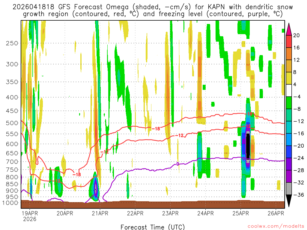This screenshot has height=230, width=307.
Task: Click the 400 pressure level label
Action: [12, 97]
